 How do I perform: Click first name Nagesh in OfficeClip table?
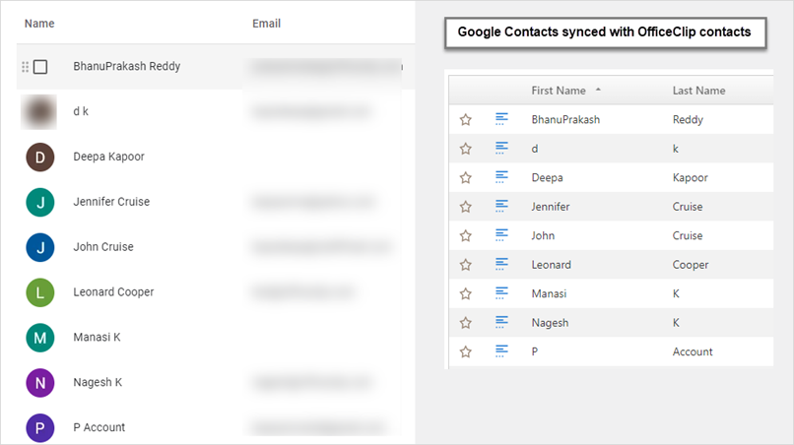click(x=550, y=323)
